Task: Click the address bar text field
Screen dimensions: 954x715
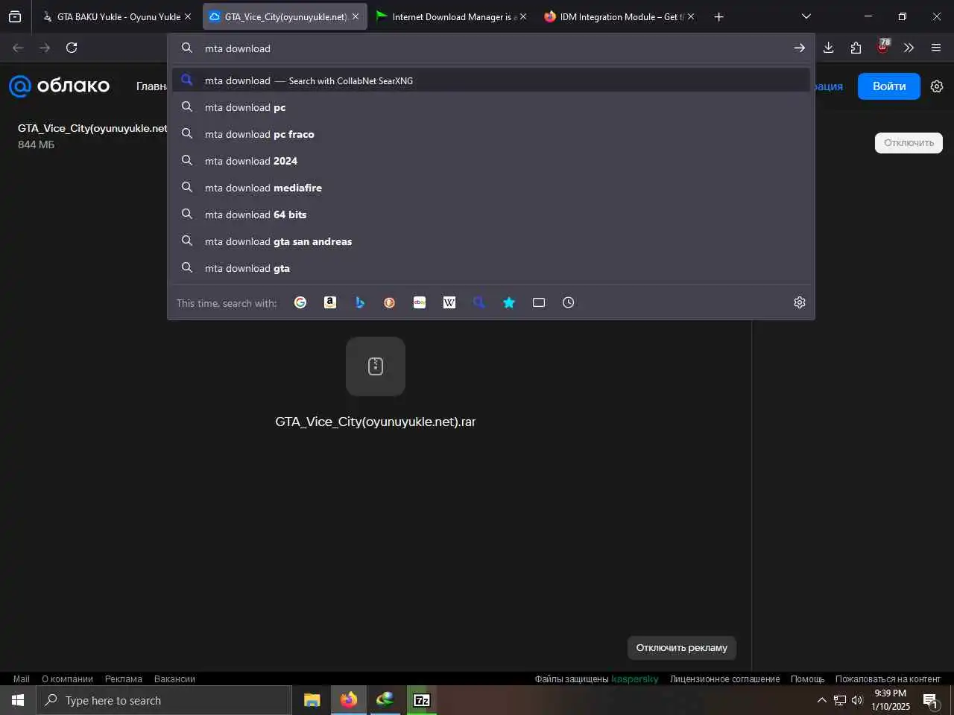Action: [492, 48]
